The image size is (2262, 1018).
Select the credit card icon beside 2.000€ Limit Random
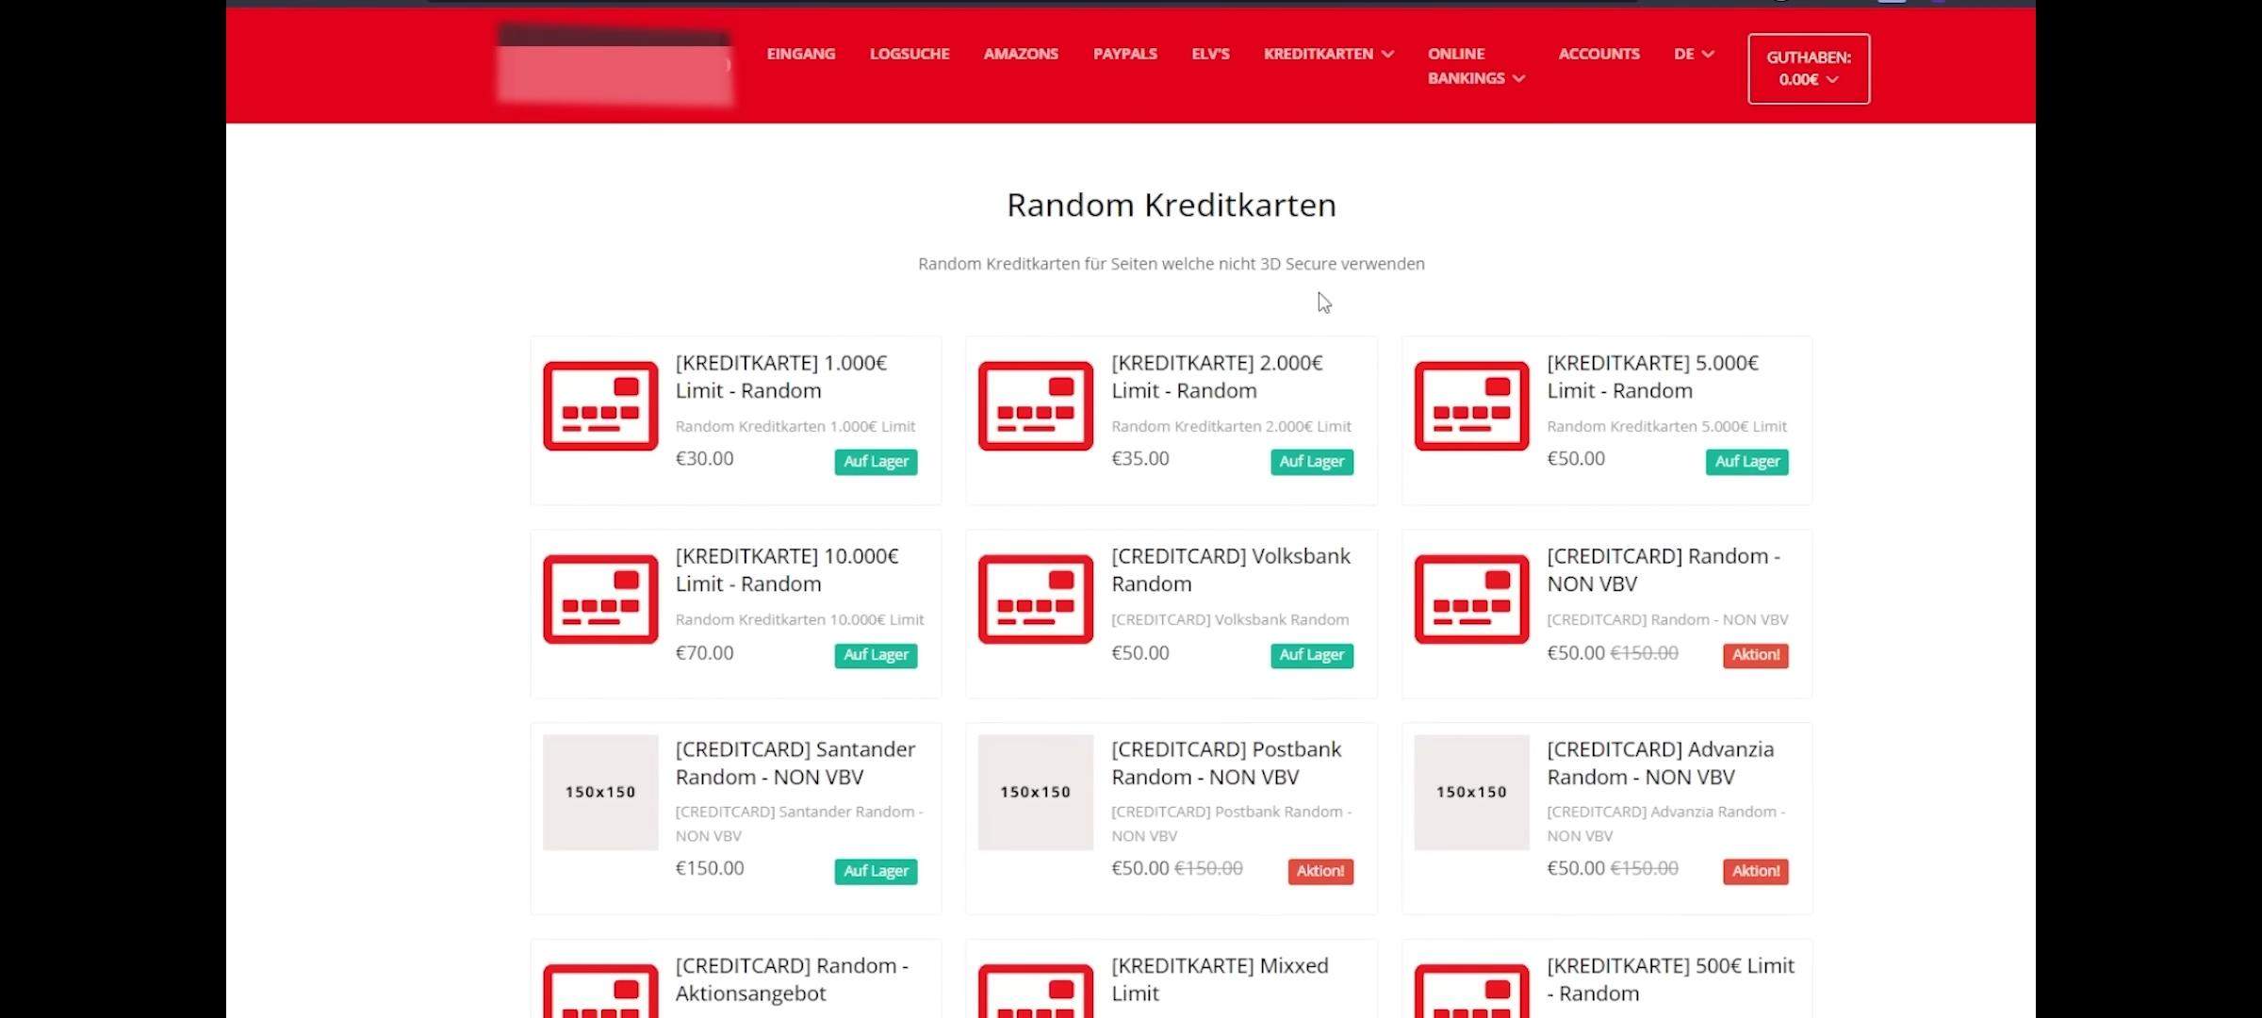pyautogui.click(x=1035, y=406)
